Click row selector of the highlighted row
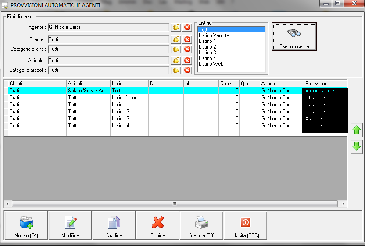The height and width of the screenshot is (246, 365). click(6, 91)
